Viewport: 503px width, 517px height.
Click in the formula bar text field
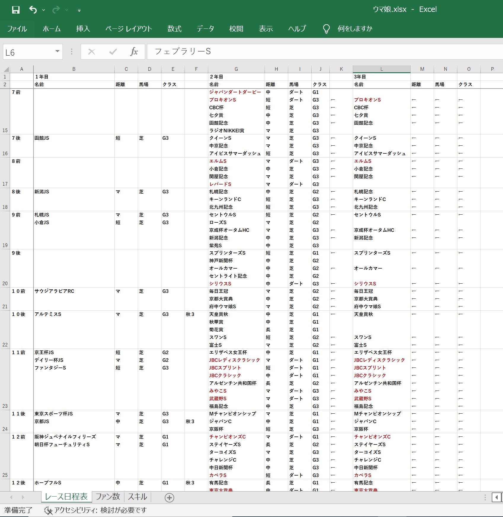point(296,52)
